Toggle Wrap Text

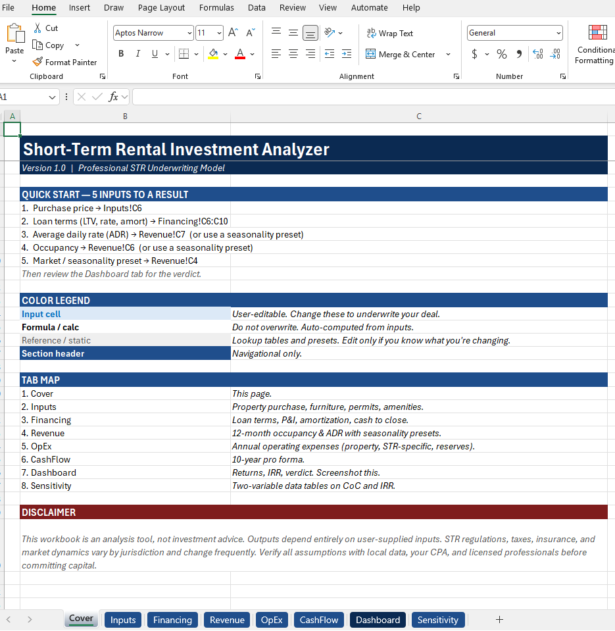pos(390,33)
